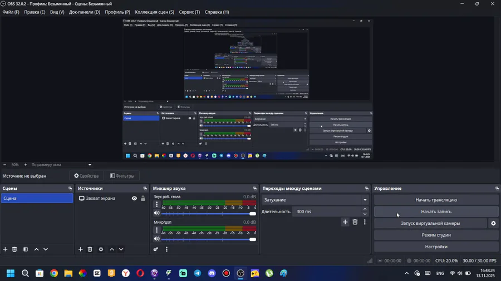
Task: Zoom out preview with minus button
Action: tap(4, 165)
